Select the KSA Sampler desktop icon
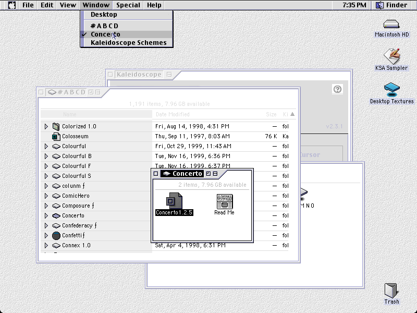 tap(392, 56)
